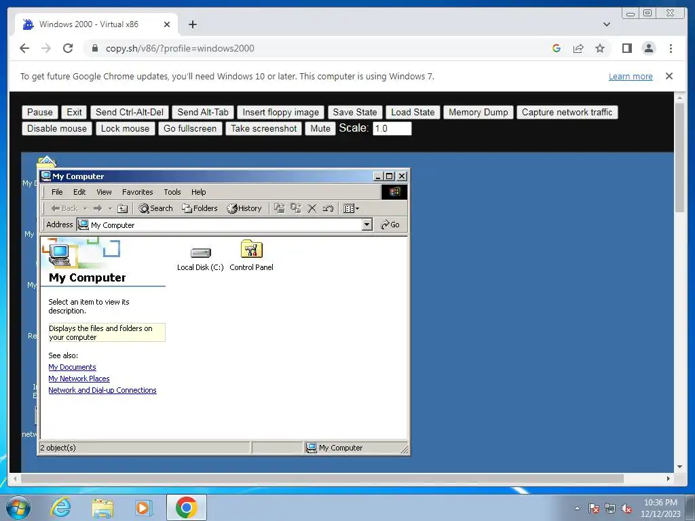
Task: Click the Learn more link
Action: [x=631, y=76]
